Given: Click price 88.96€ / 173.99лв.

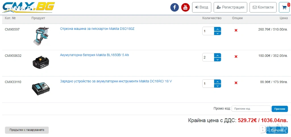Looking at the screenshot, I should [274, 82].
